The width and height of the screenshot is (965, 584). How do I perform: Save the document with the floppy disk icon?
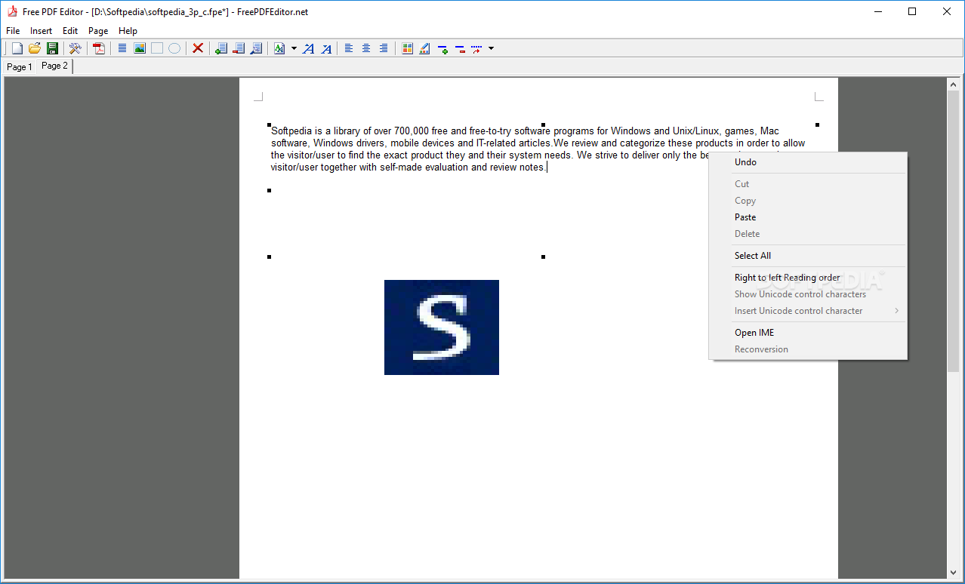pos(52,48)
